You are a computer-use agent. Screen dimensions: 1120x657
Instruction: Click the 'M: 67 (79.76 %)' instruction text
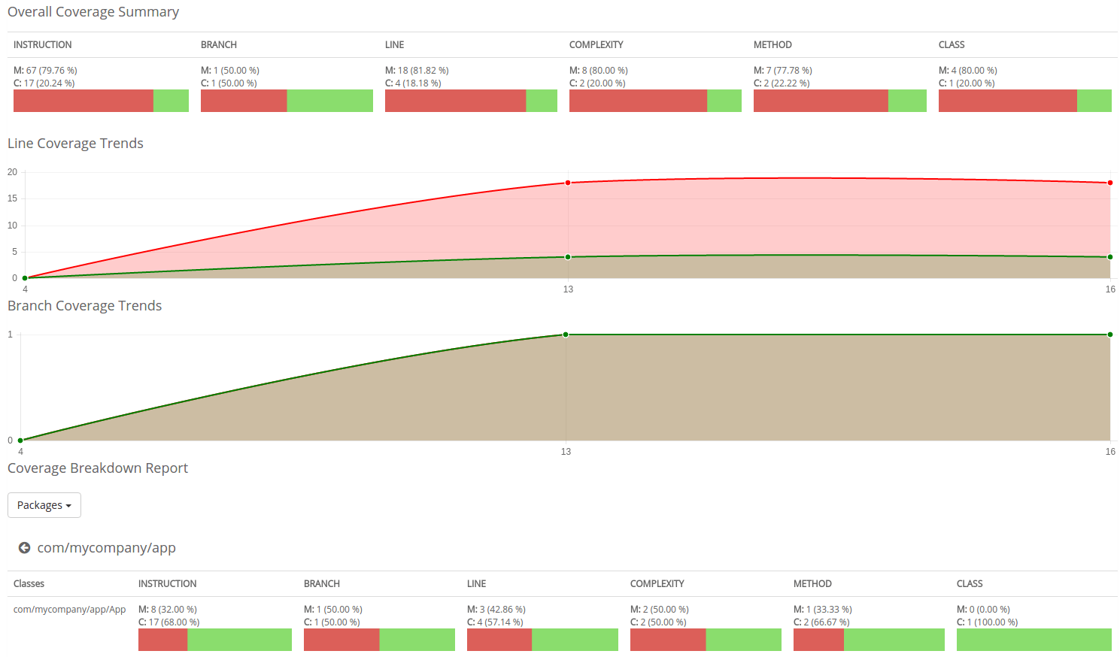(45, 71)
